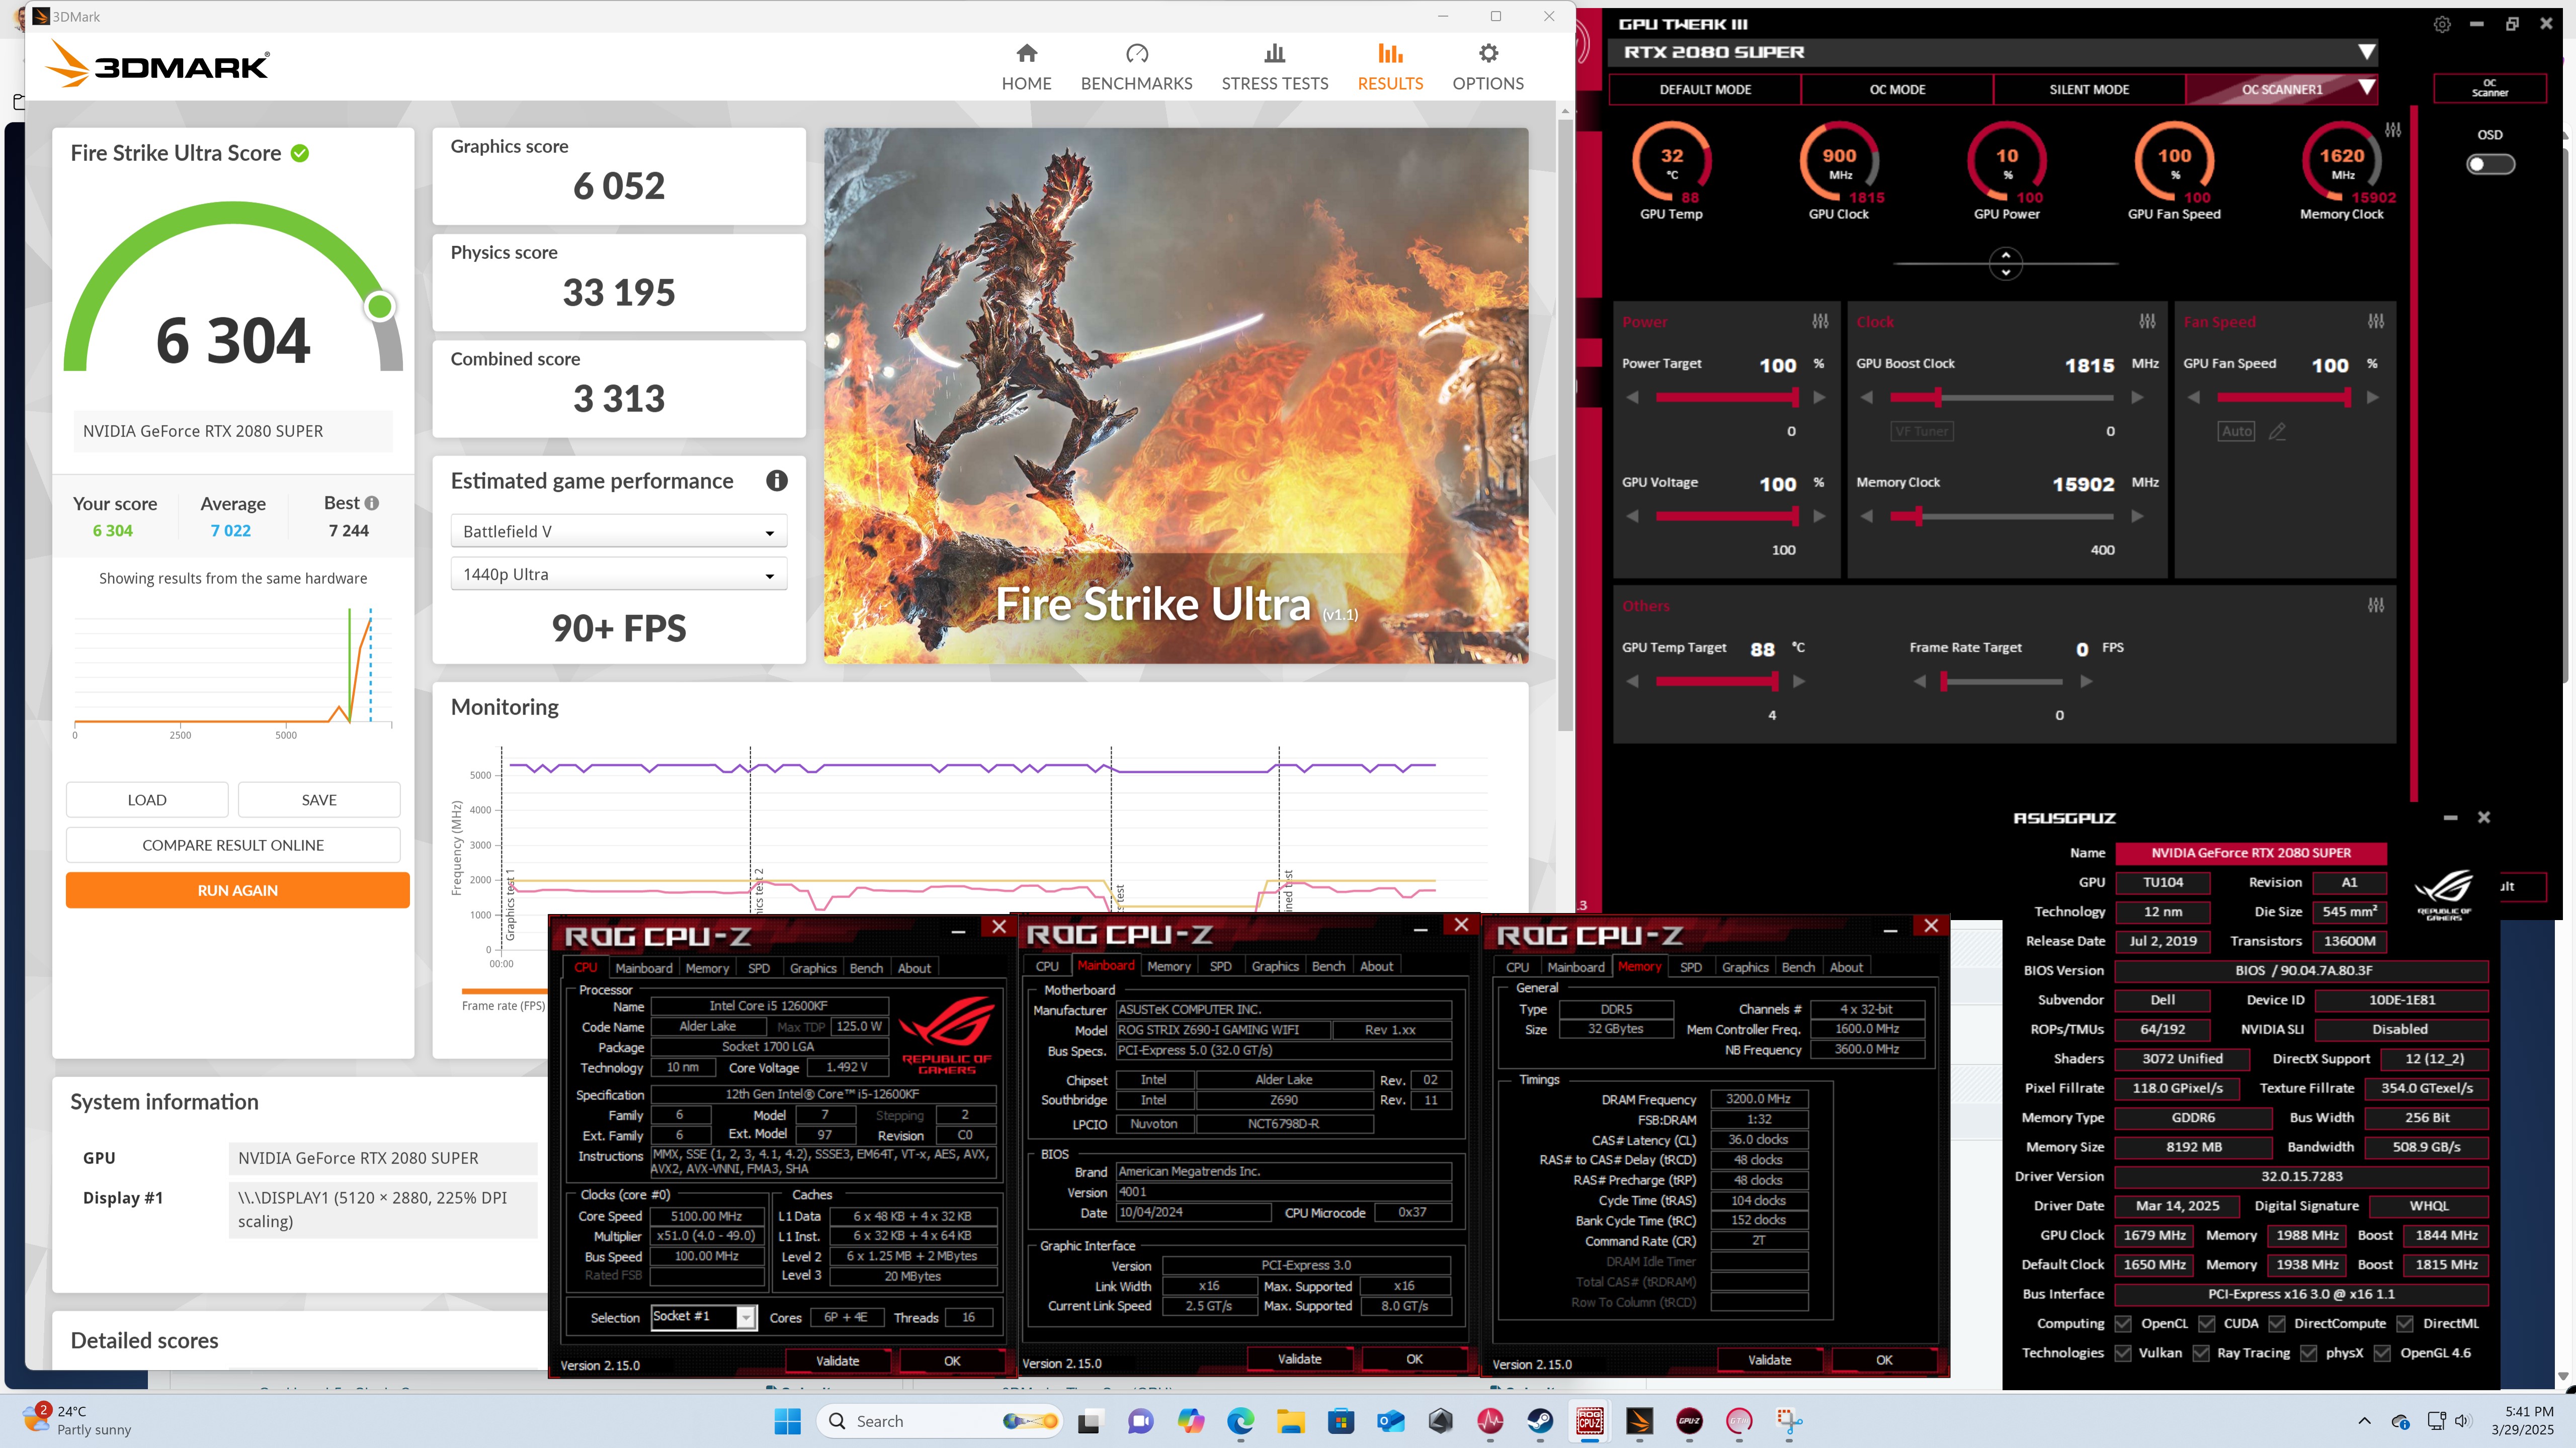Toggle DirectCompute checkbox in ASUS GPU-Z
The width and height of the screenshot is (2576, 1448).
click(2276, 1323)
